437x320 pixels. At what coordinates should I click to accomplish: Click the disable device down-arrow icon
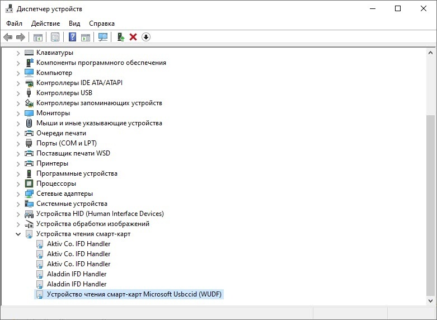point(146,37)
